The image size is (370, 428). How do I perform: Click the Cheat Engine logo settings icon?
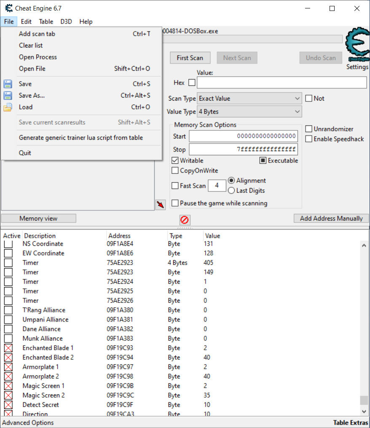[357, 45]
